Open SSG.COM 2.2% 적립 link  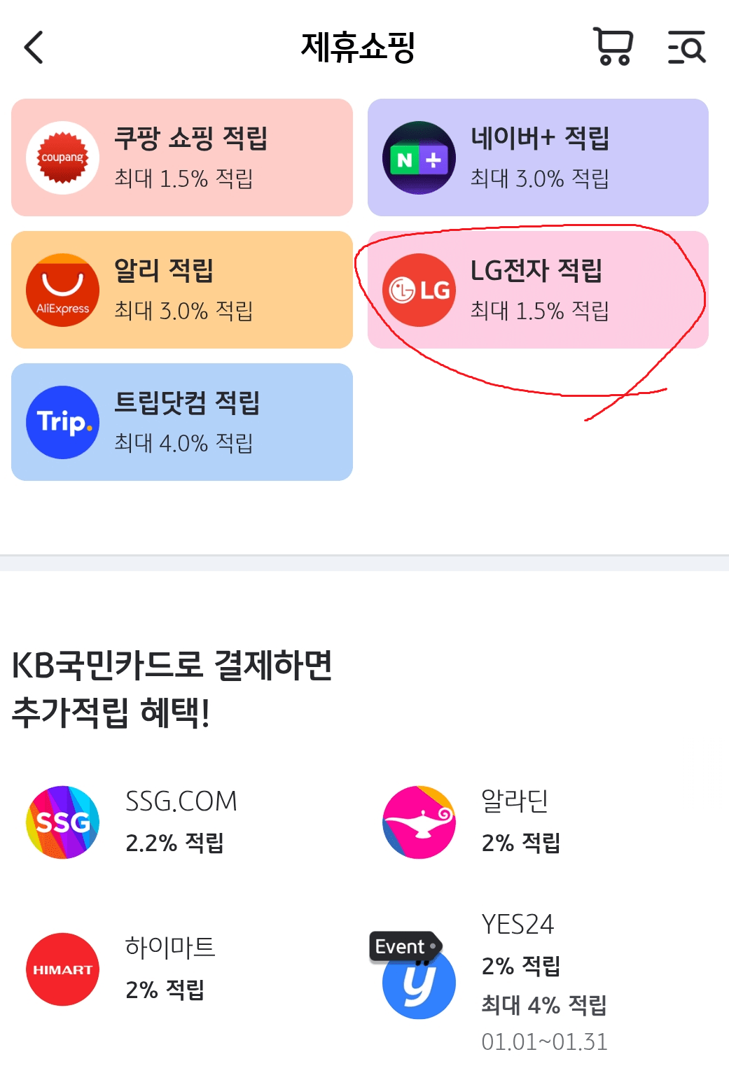tap(181, 822)
